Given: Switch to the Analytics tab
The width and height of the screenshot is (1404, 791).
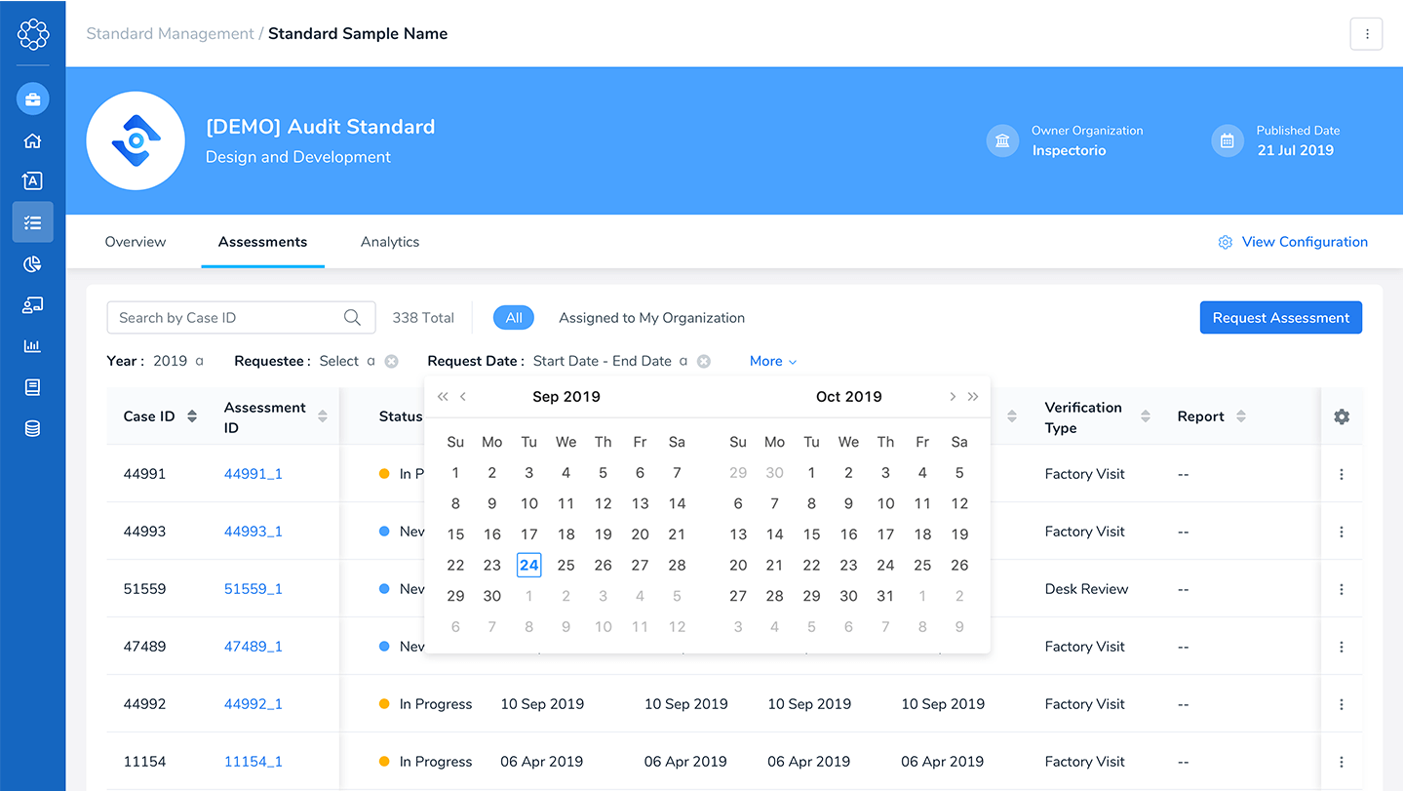Looking at the screenshot, I should [390, 242].
